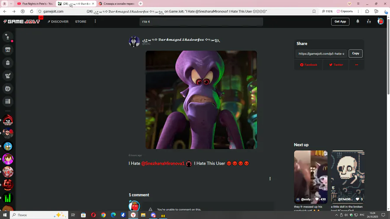Open the navbar three-dot more menu

95,21
